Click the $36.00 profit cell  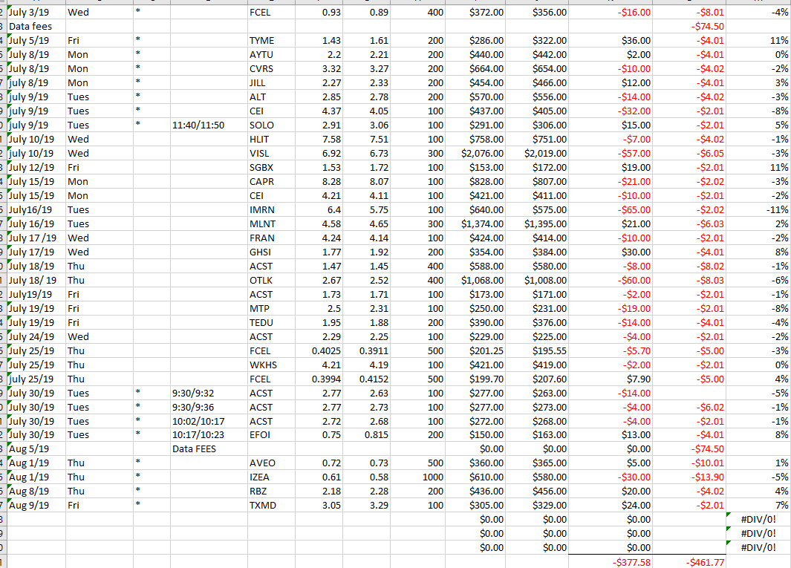coord(611,40)
